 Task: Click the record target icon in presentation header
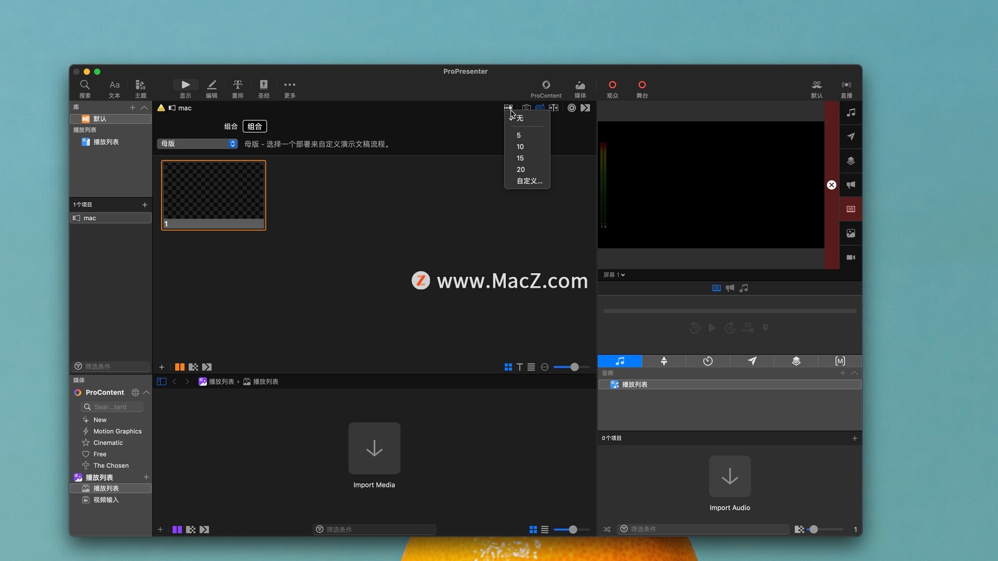(x=571, y=108)
